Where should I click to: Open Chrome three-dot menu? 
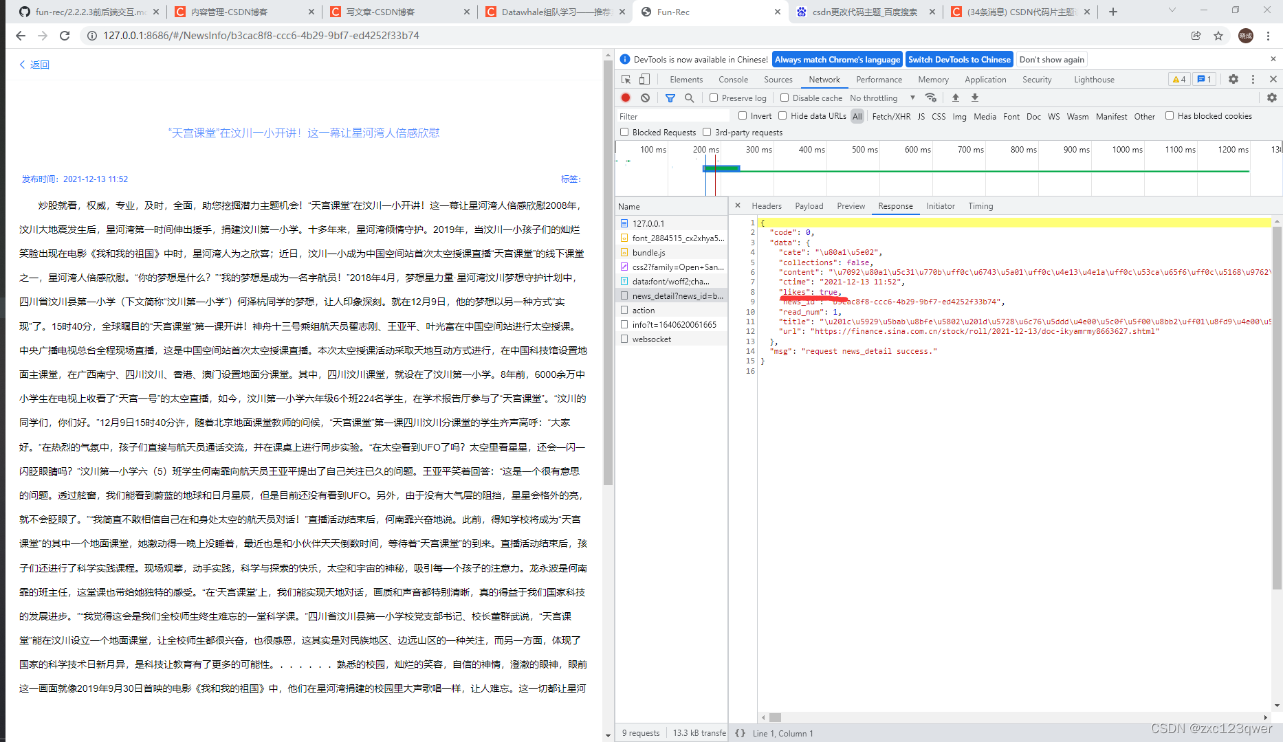click(1269, 36)
